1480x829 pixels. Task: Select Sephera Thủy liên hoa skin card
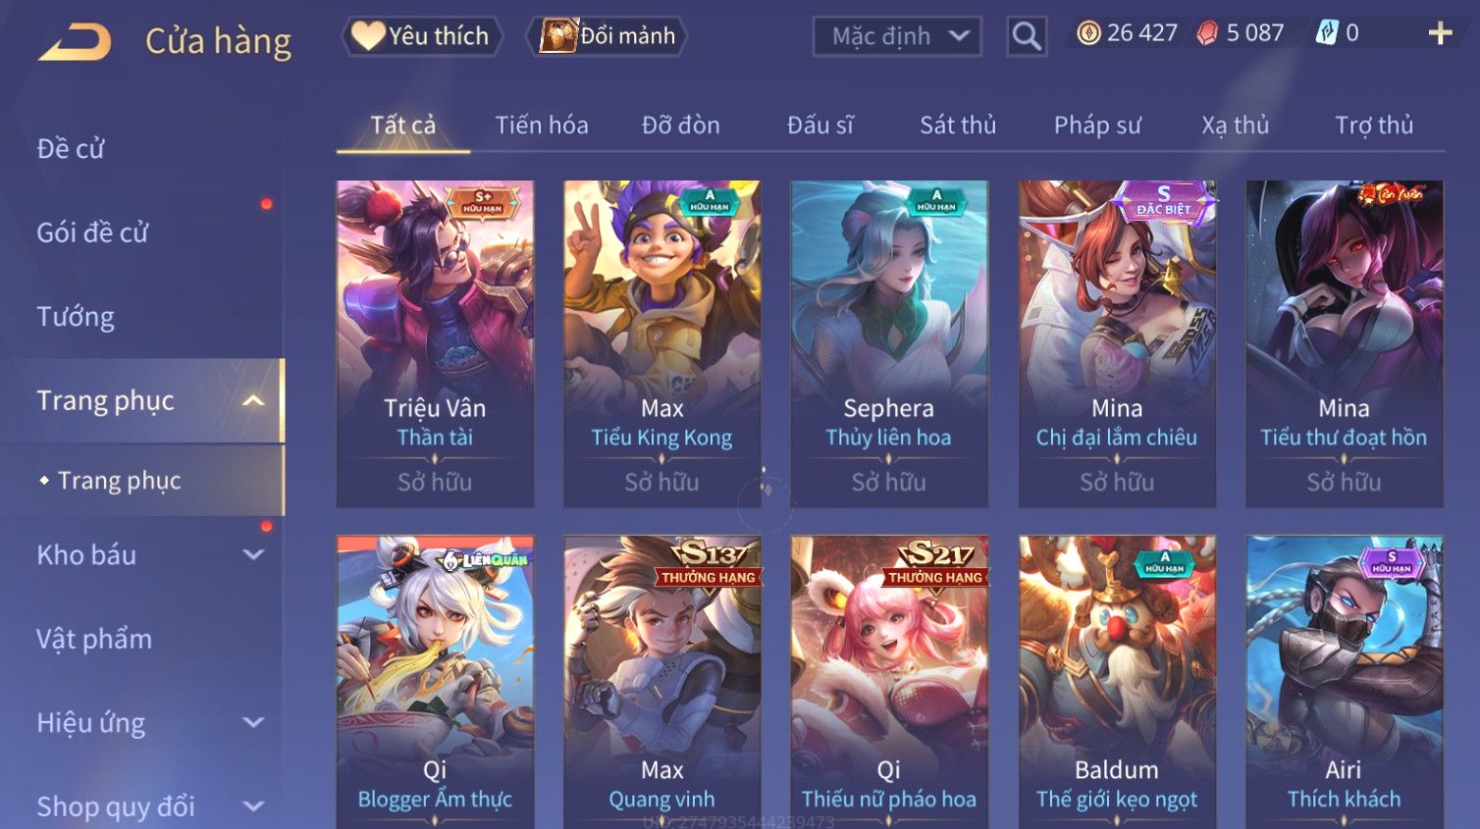889,343
